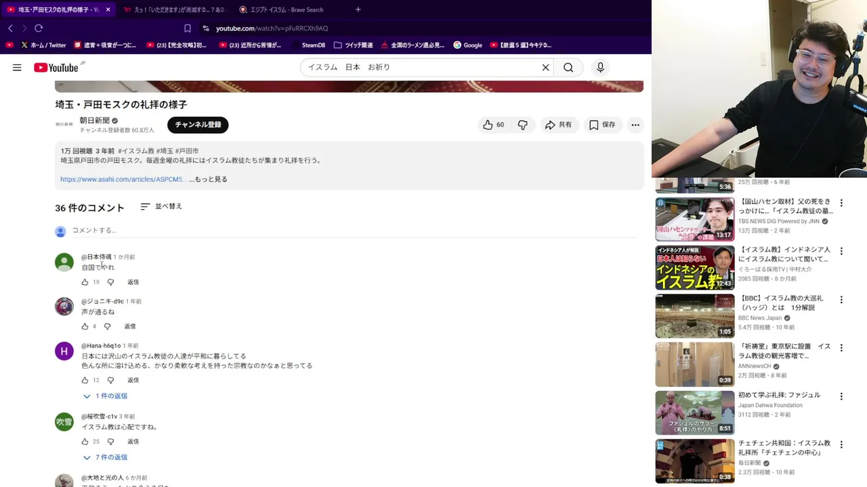Expand description with もっと見る

pyautogui.click(x=208, y=179)
